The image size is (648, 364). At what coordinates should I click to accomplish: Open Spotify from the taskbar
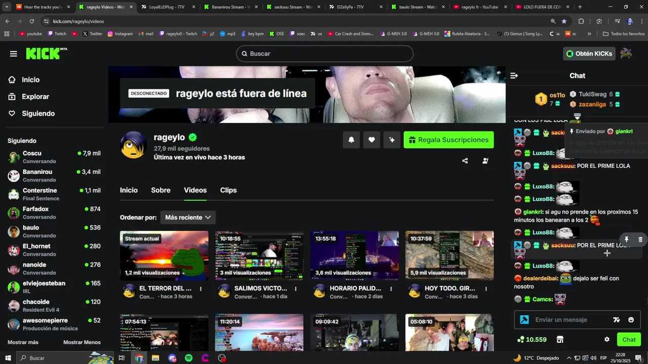pyautogui.click(x=189, y=358)
